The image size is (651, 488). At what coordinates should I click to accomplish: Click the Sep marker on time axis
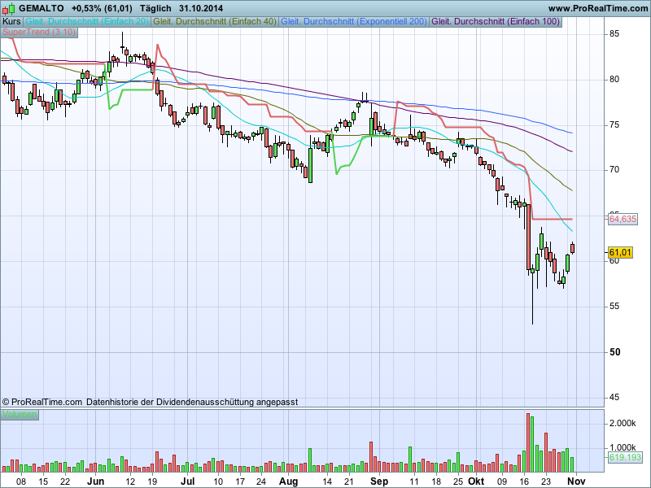point(378,481)
